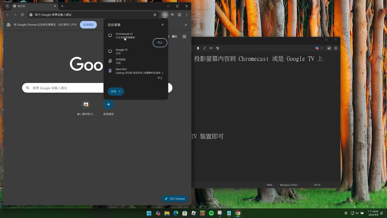
Task: Click the 設為預設 button
Action: point(88,25)
